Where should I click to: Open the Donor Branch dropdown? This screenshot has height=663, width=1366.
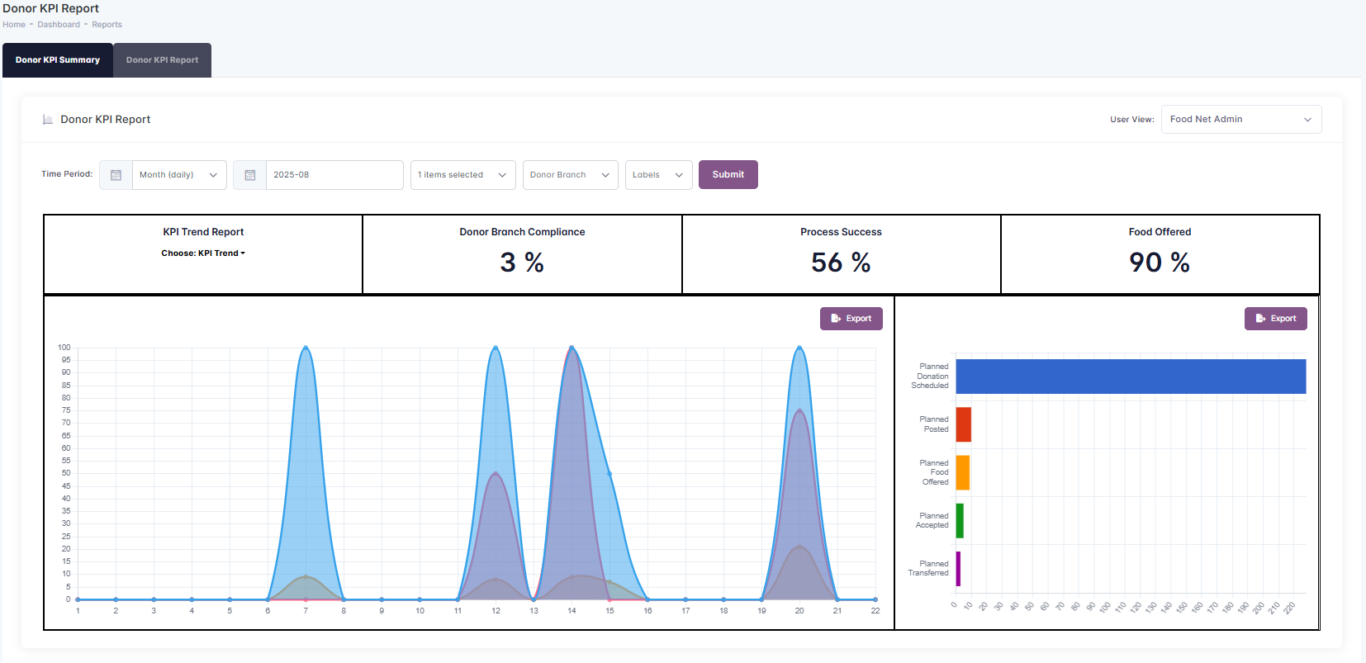coord(570,175)
